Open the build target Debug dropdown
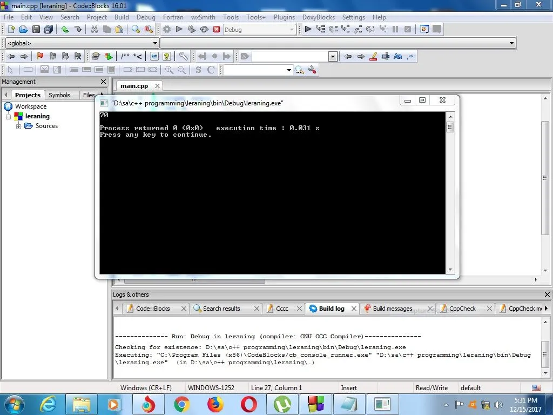553x415 pixels. coord(259,30)
